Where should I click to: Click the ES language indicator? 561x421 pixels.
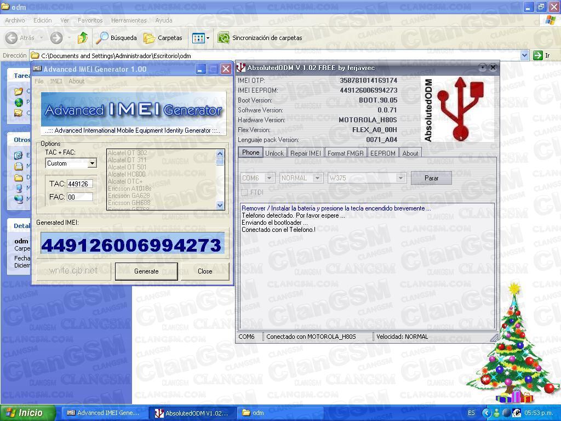pos(471,413)
